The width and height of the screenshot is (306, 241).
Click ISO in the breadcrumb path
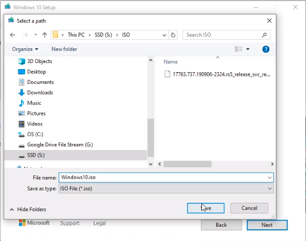126,35
